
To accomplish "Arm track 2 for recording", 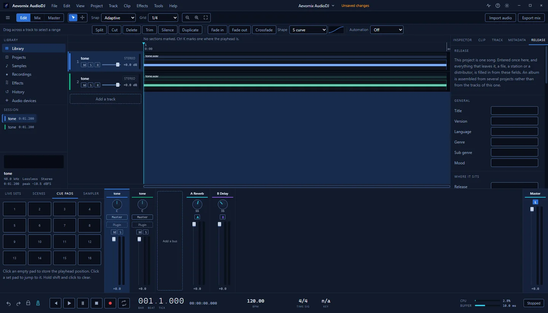I will point(97,85).
